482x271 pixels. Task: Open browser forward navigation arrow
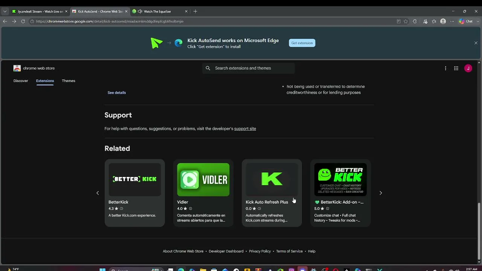tap(14, 21)
